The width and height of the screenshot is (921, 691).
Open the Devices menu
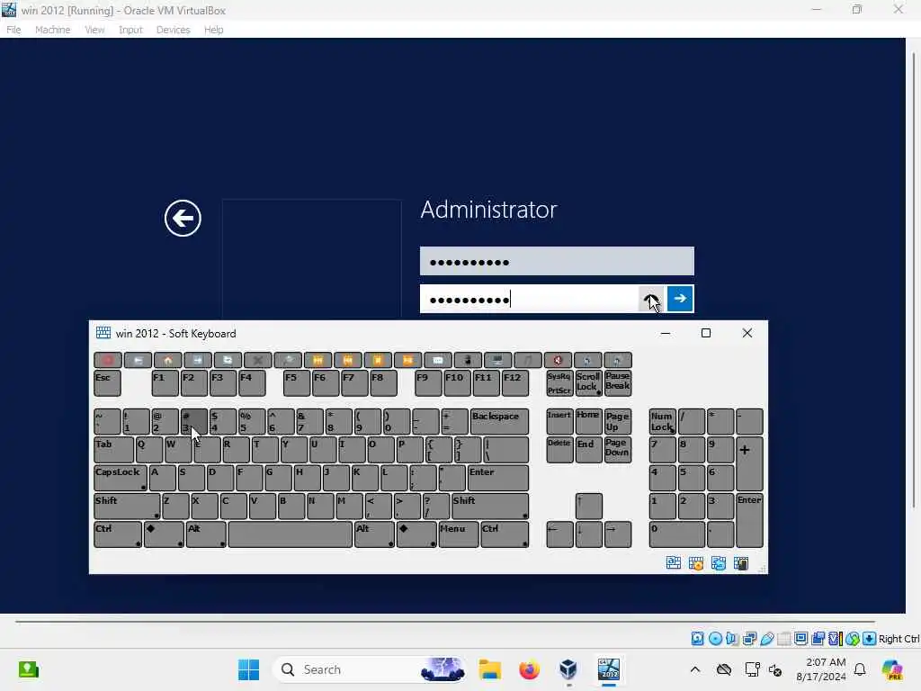coord(173,30)
